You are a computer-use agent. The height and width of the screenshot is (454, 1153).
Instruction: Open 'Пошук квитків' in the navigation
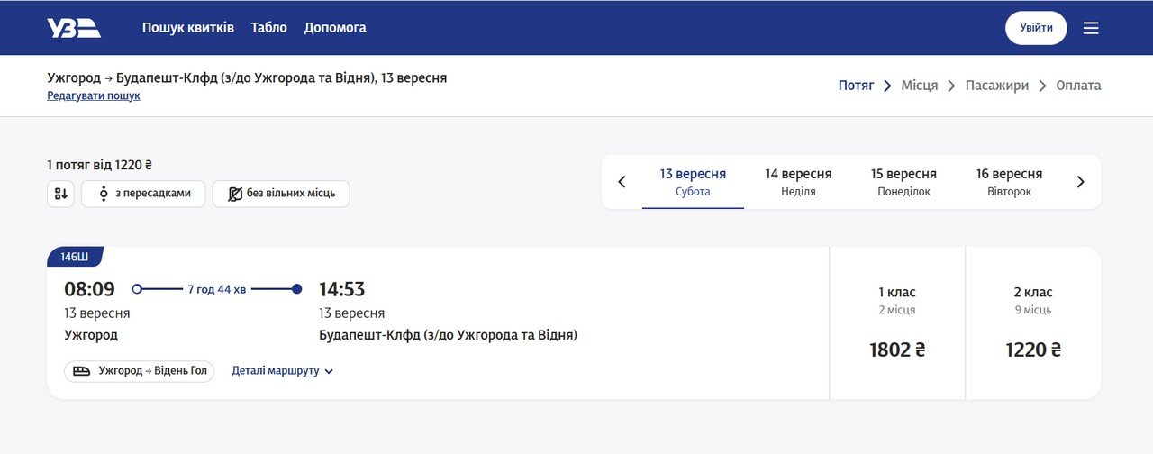(188, 28)
